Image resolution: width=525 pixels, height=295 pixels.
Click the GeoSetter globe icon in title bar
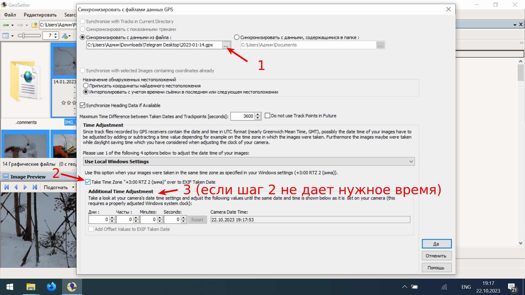coord(4,5)
